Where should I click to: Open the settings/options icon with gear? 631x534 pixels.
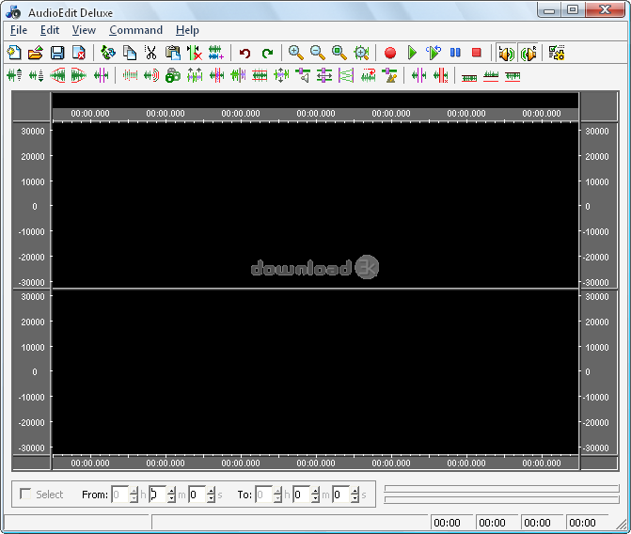pyautogui.click(x=557, y=53)
